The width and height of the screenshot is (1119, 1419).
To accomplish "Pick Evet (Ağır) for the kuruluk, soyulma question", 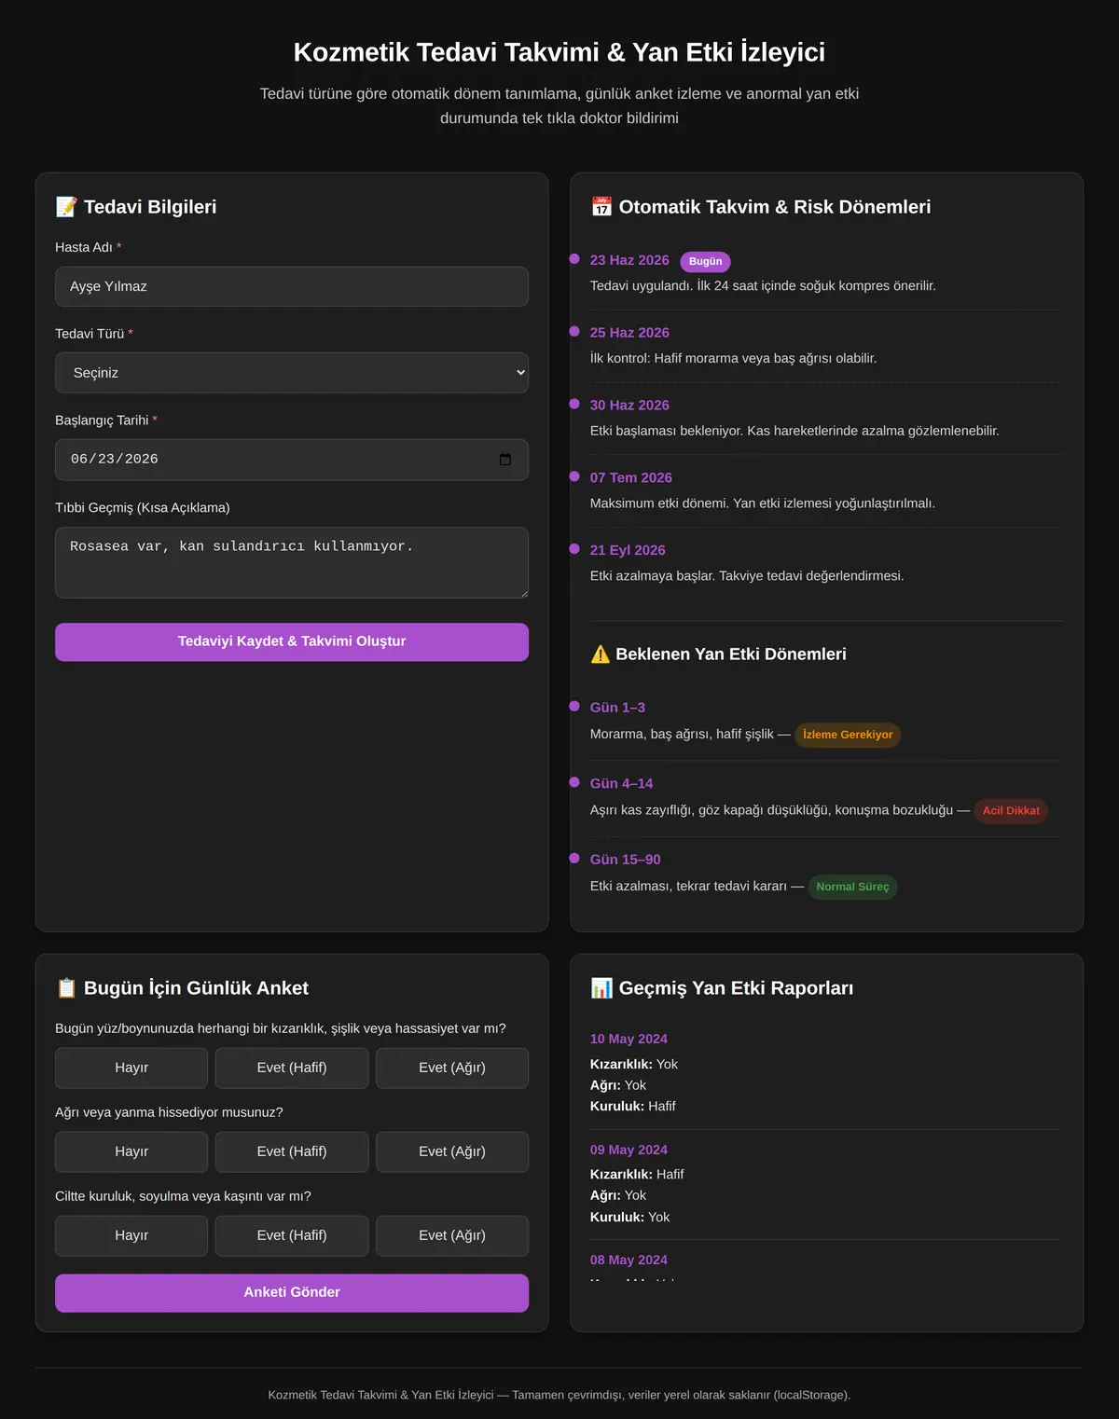I will point(452,1236).
